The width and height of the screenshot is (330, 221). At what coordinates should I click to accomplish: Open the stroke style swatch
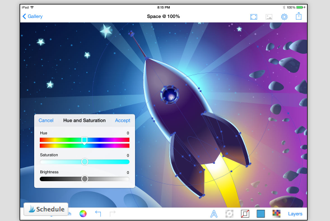click(245, 214)
